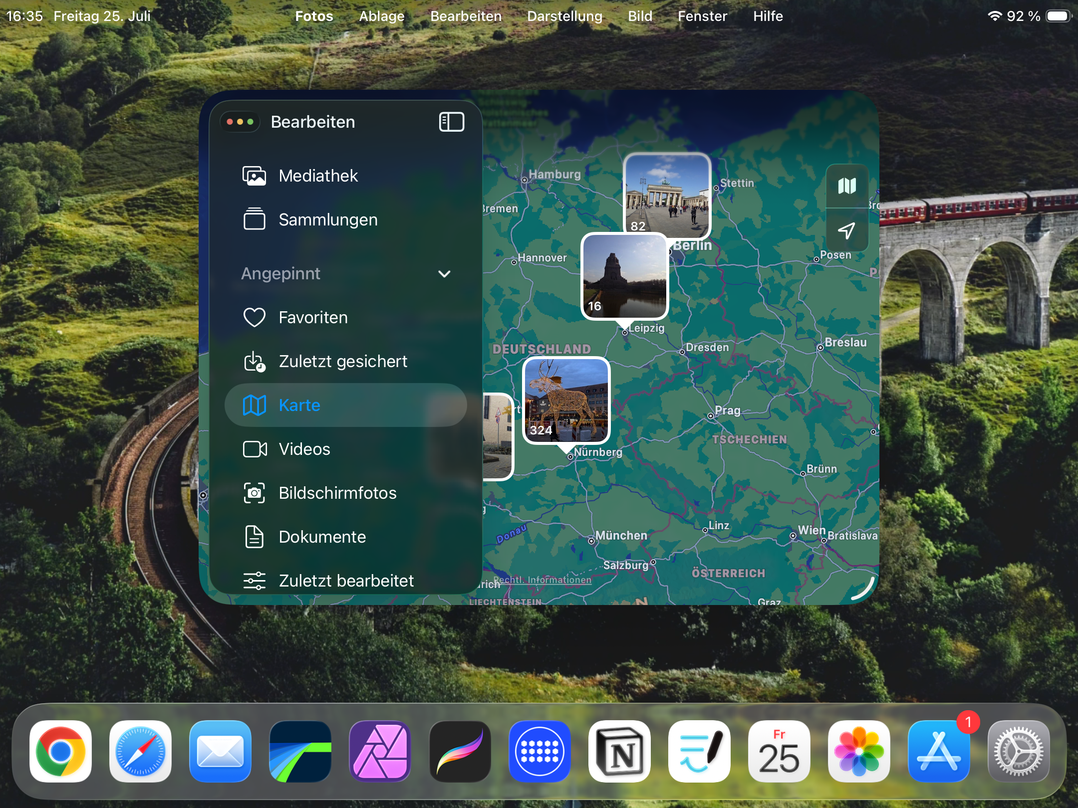Click the Bearbeiten button in sidebar header
The height and width of the screenshot is (808, 1078).
(312, 122)
